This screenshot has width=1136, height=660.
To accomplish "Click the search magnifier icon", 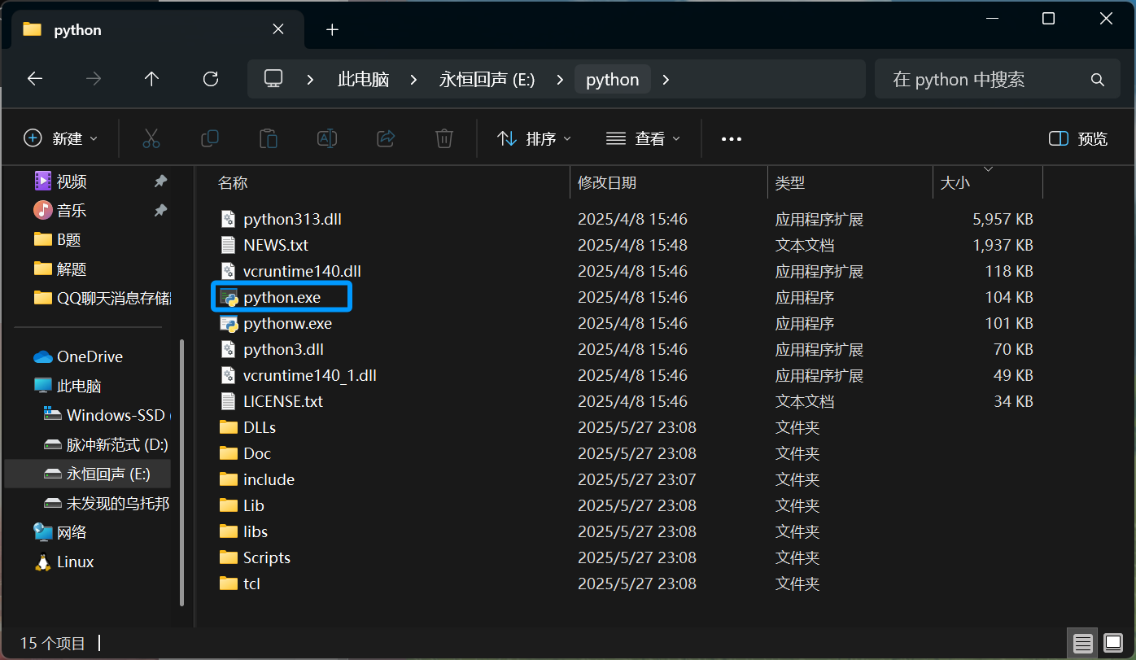I will (x=1097, y=80).
